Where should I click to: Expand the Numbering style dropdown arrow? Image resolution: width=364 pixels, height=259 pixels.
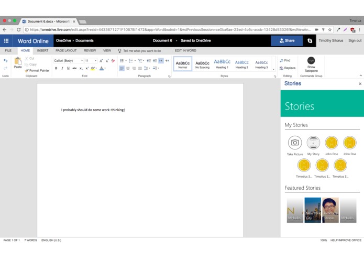[135, 61]
